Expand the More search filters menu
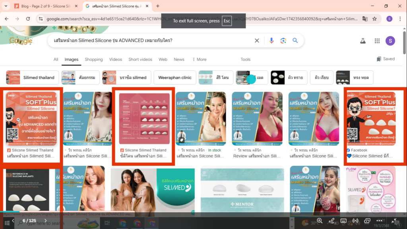 click(x=200, y=59)
